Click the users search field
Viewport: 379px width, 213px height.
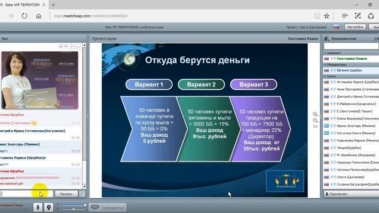click(351, 46)
